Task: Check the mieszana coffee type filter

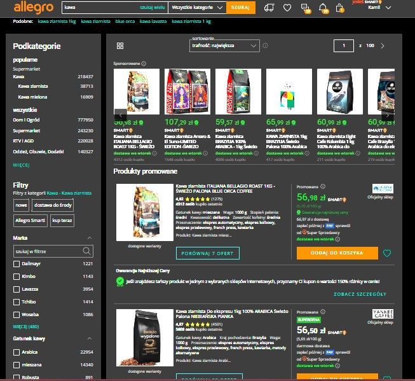Action: coord(17,365)
